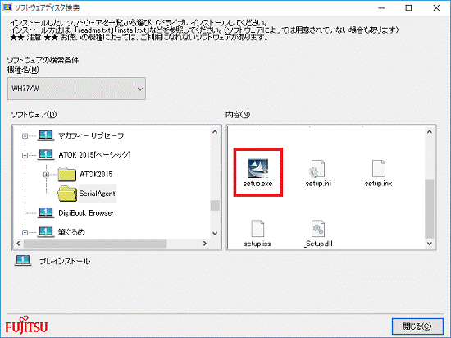This screenshot has width=451, height=338.
Task: Select the ATOK2015 folder label
Action: click(96, 174)
